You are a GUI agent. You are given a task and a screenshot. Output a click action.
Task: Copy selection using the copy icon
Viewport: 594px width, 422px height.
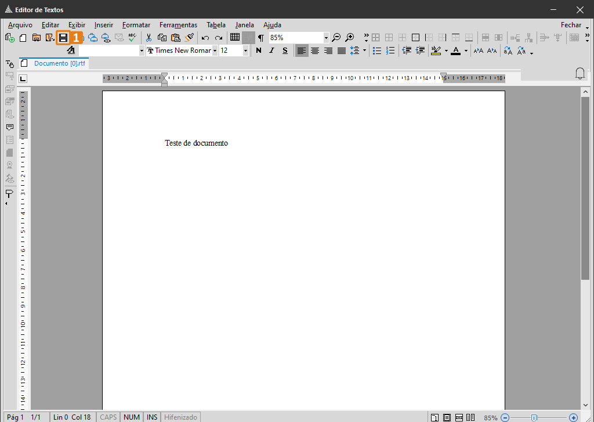click(162, 38)
